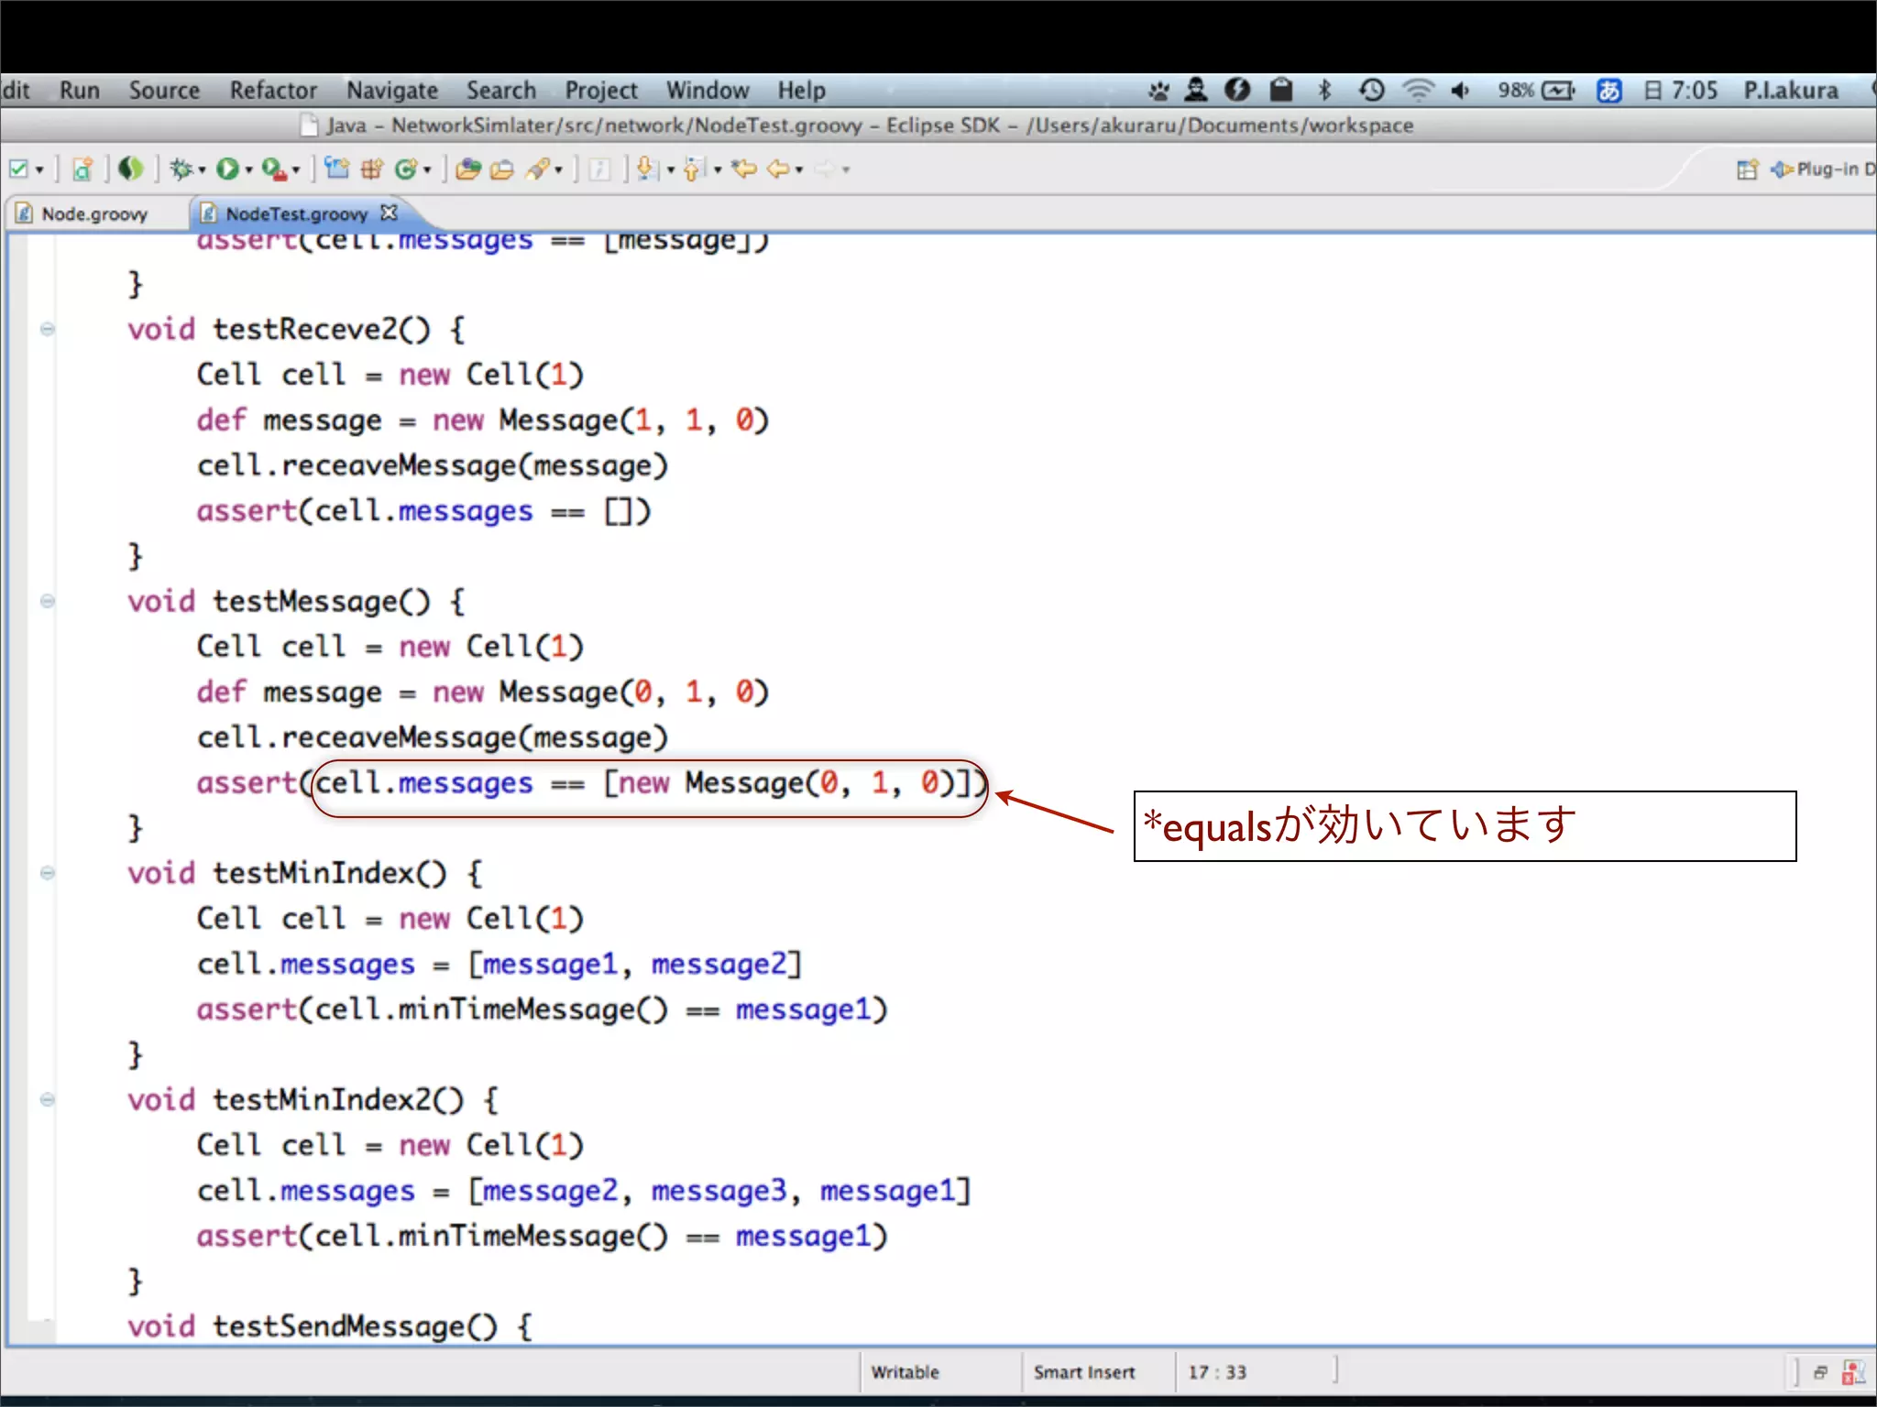Collapse the testMinIndex2 method fold marker
The width and height of the screenshot is (1877, 1407).
click(48, 1099)
